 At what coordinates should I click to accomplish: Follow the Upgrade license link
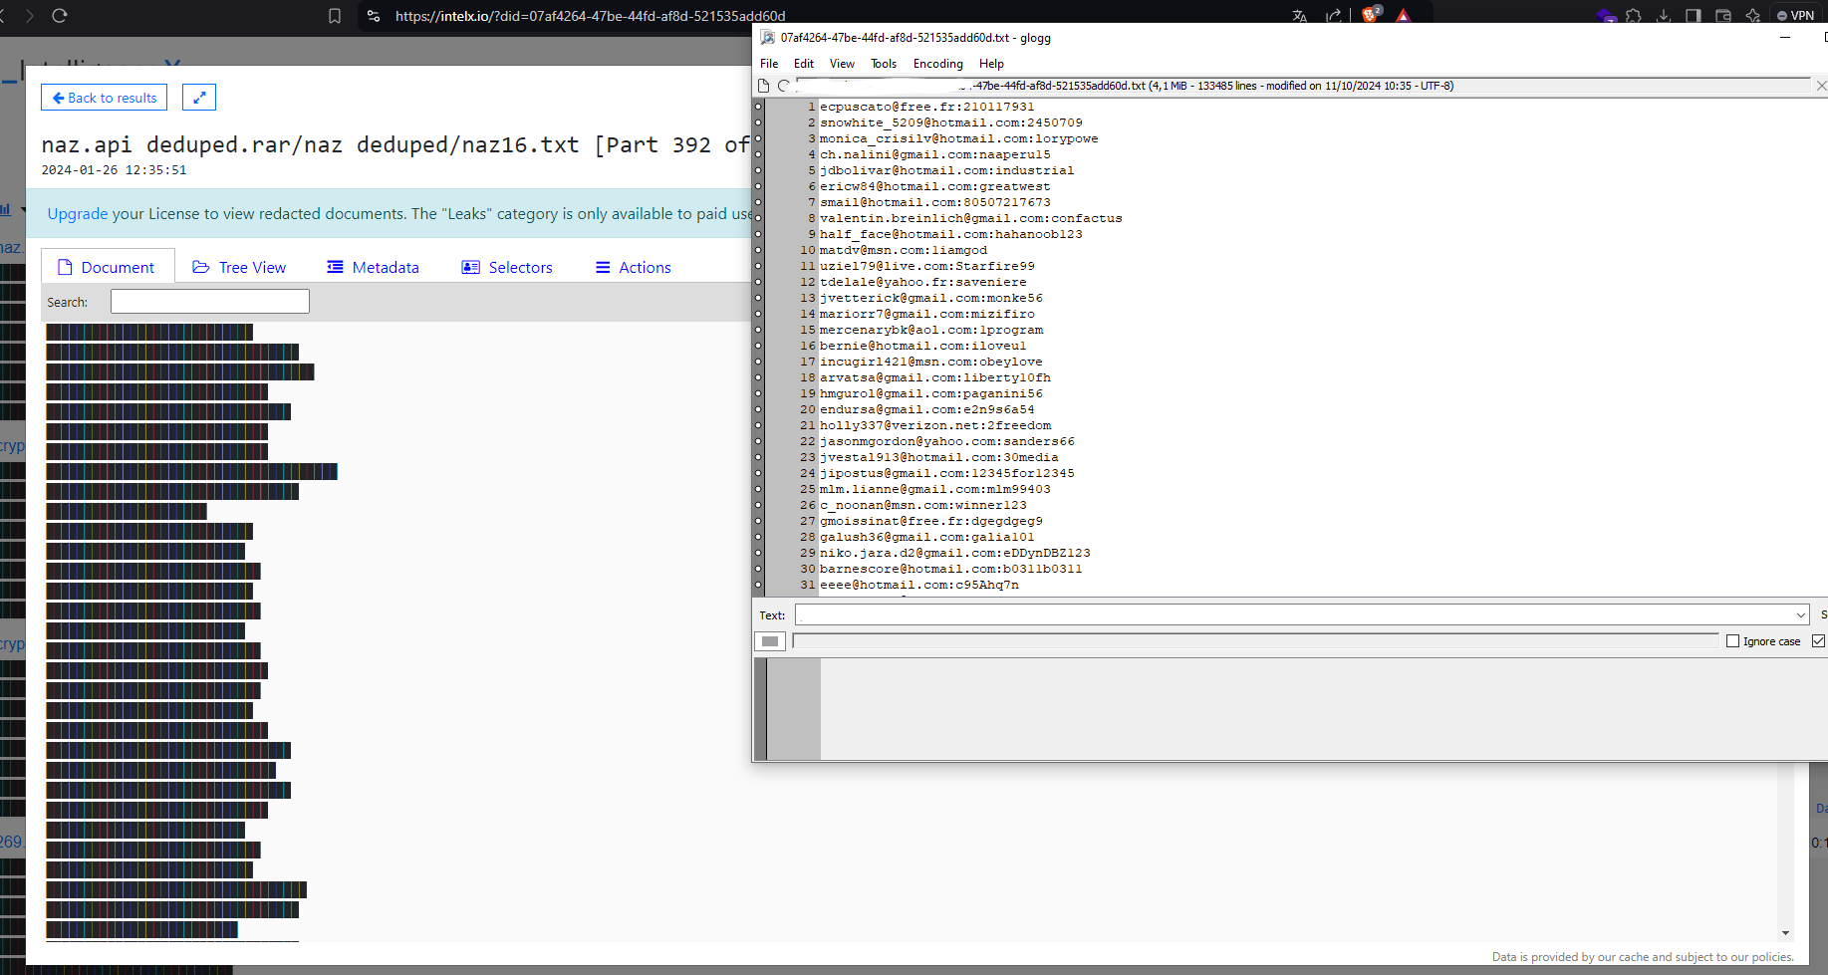click(x=78, y=213)
